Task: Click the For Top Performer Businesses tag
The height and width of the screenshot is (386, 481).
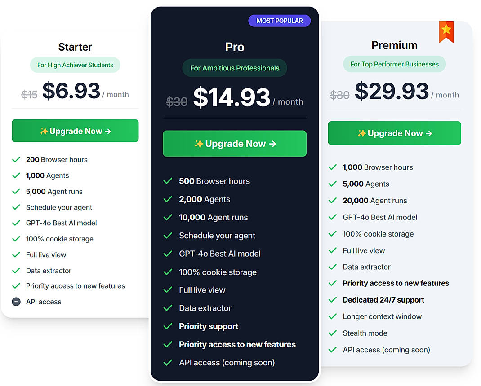Action: coord(394,64)
